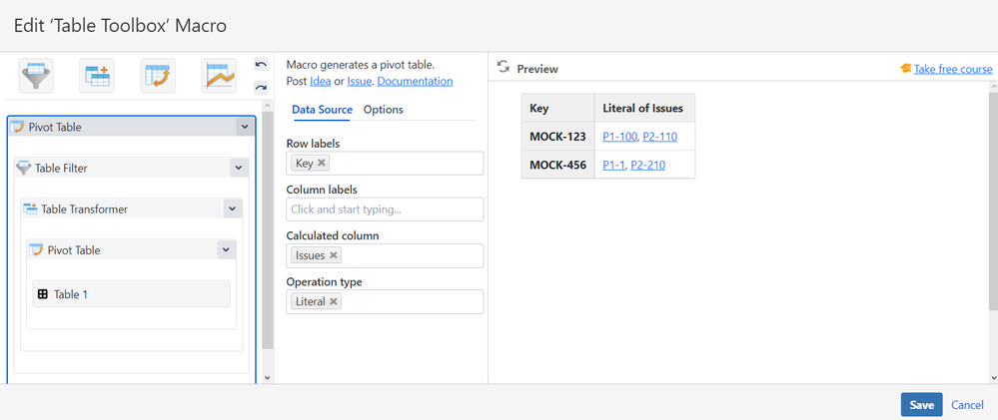
Task: Click the redo arrow icon
Action: click(x=261, y=88)
